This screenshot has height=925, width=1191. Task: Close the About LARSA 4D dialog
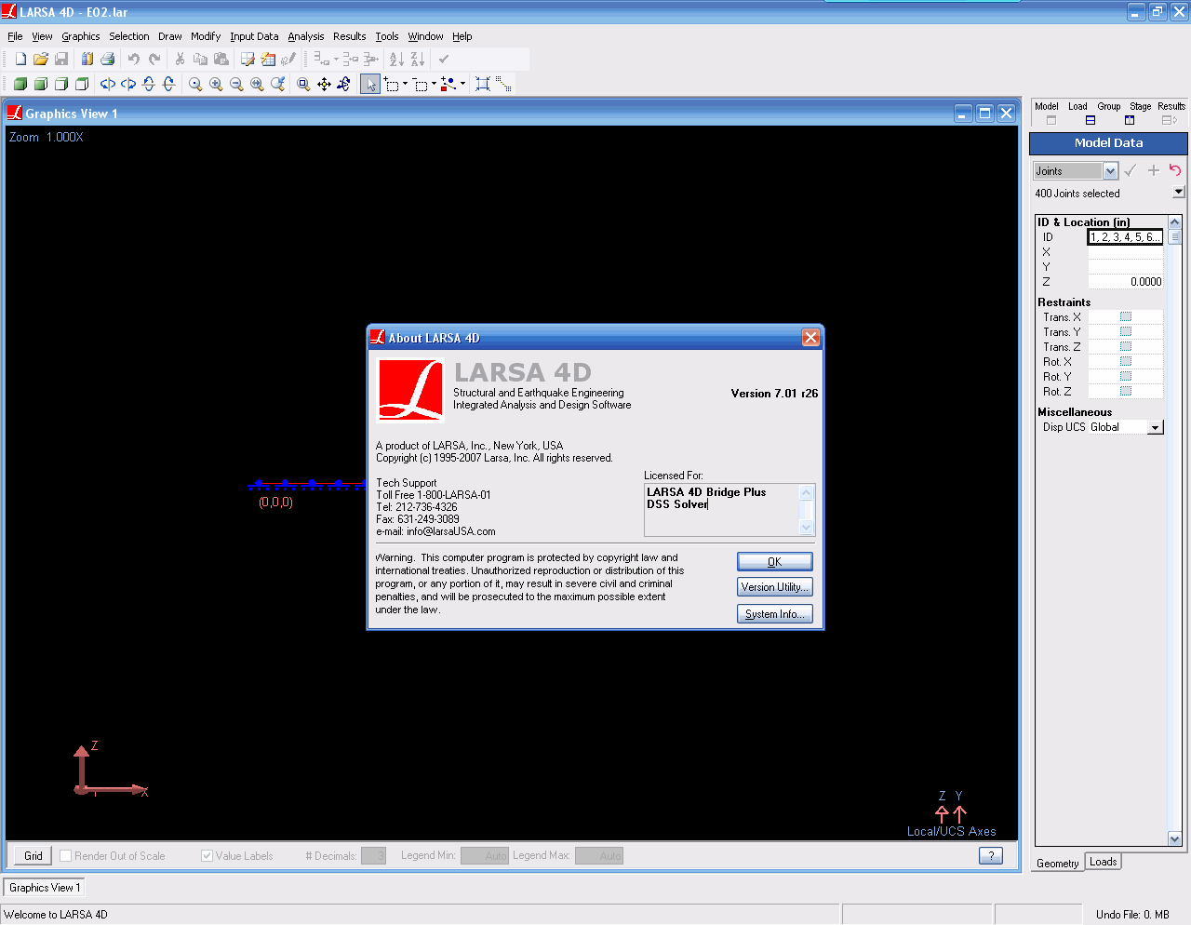tap(810, 337)
